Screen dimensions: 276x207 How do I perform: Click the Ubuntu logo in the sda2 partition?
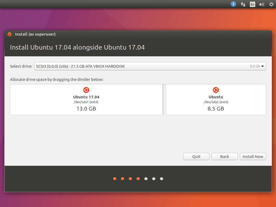coord(216,90)
